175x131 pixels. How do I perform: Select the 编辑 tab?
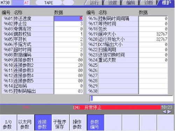click(130, 3)
